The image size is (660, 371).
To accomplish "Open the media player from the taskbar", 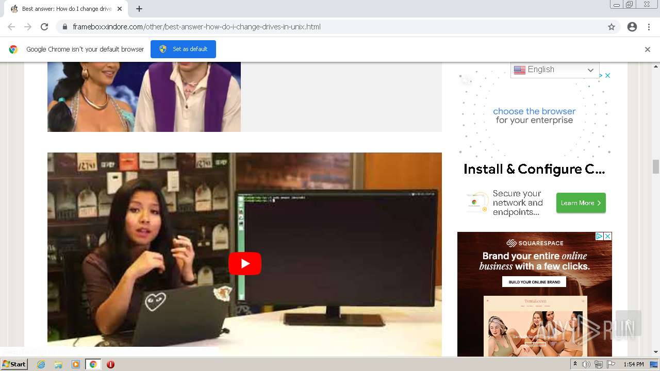I will [76, 364].
